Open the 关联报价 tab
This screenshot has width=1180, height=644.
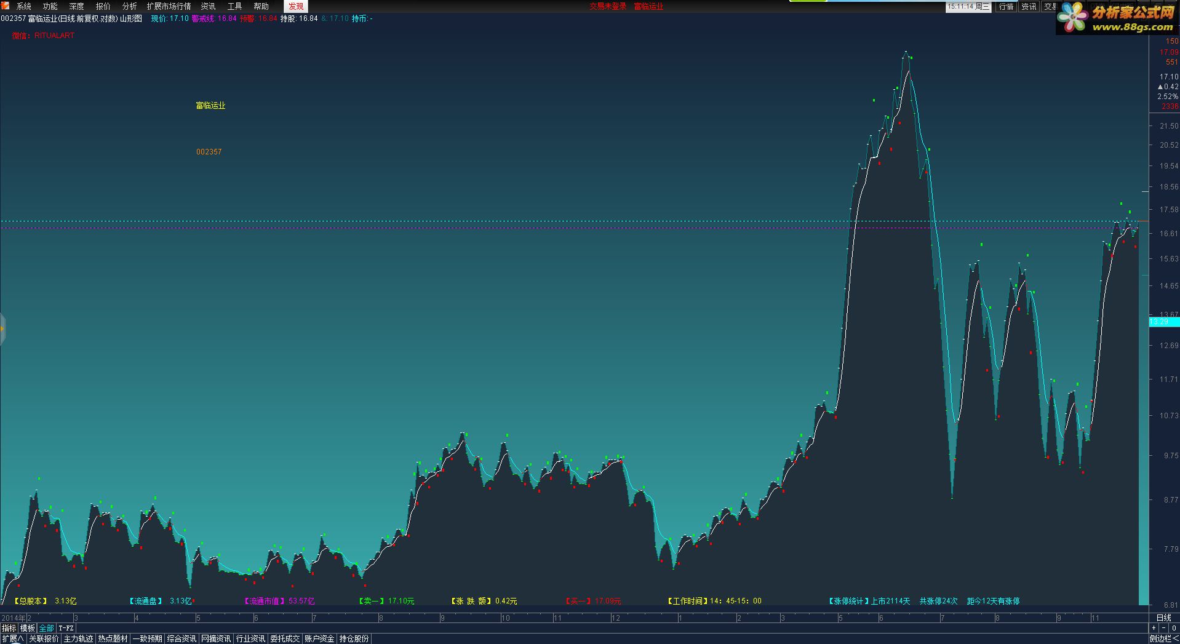click(x=44, y=639)
